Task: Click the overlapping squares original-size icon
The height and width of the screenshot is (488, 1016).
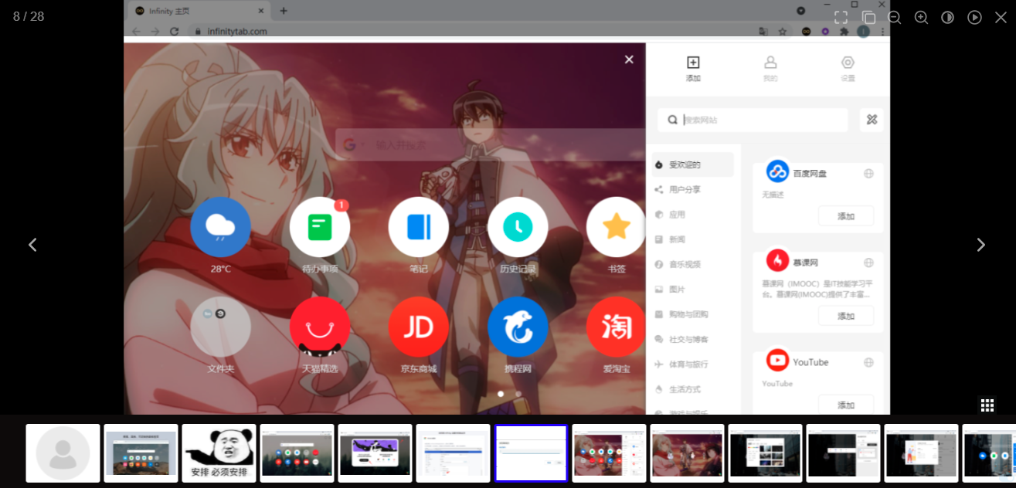Action: (x=868, y=17)
